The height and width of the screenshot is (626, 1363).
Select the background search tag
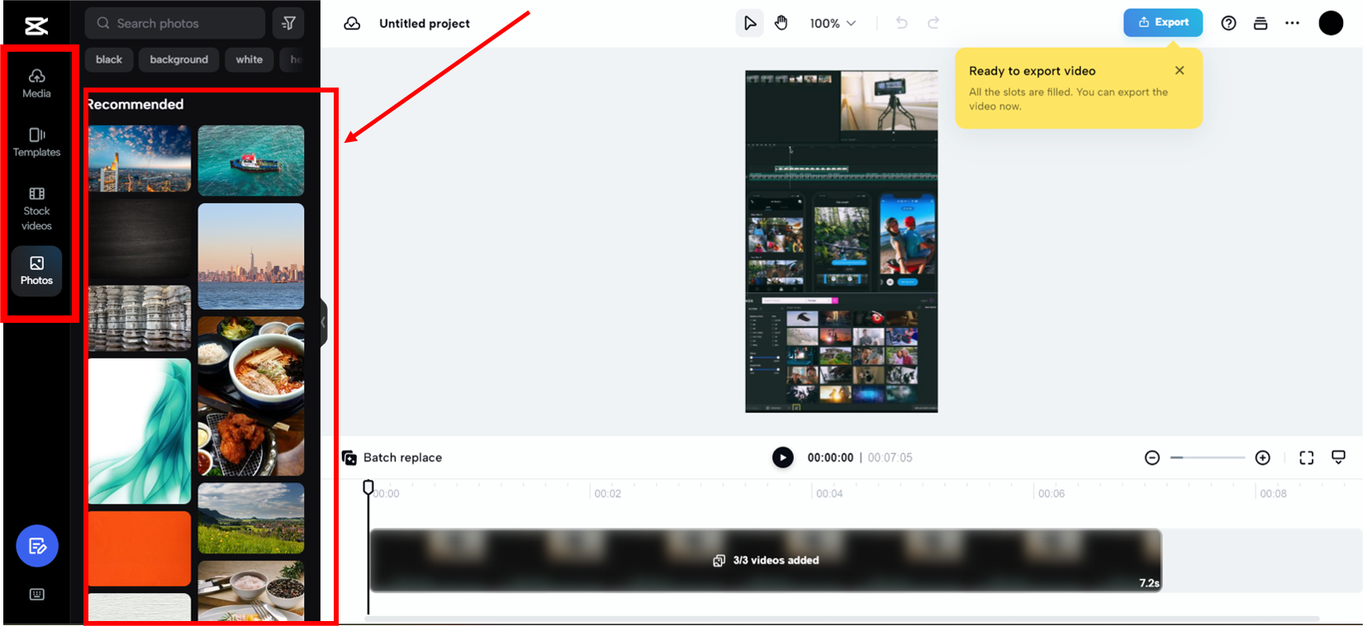pyautogui.click(x=179, y=59)
